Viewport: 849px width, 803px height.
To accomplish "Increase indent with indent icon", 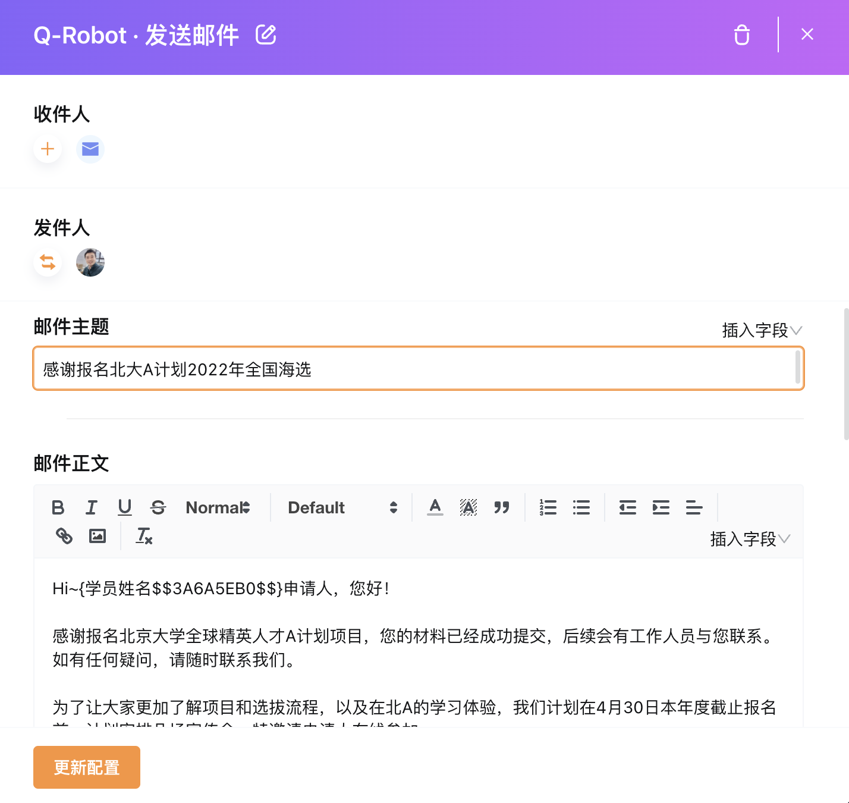I will pyautogui.click(x=661, y=507).
